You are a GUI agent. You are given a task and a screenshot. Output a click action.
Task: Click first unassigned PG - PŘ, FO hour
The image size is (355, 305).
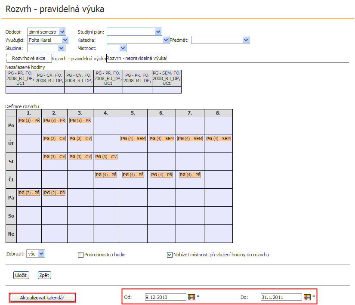click(20, 78)
